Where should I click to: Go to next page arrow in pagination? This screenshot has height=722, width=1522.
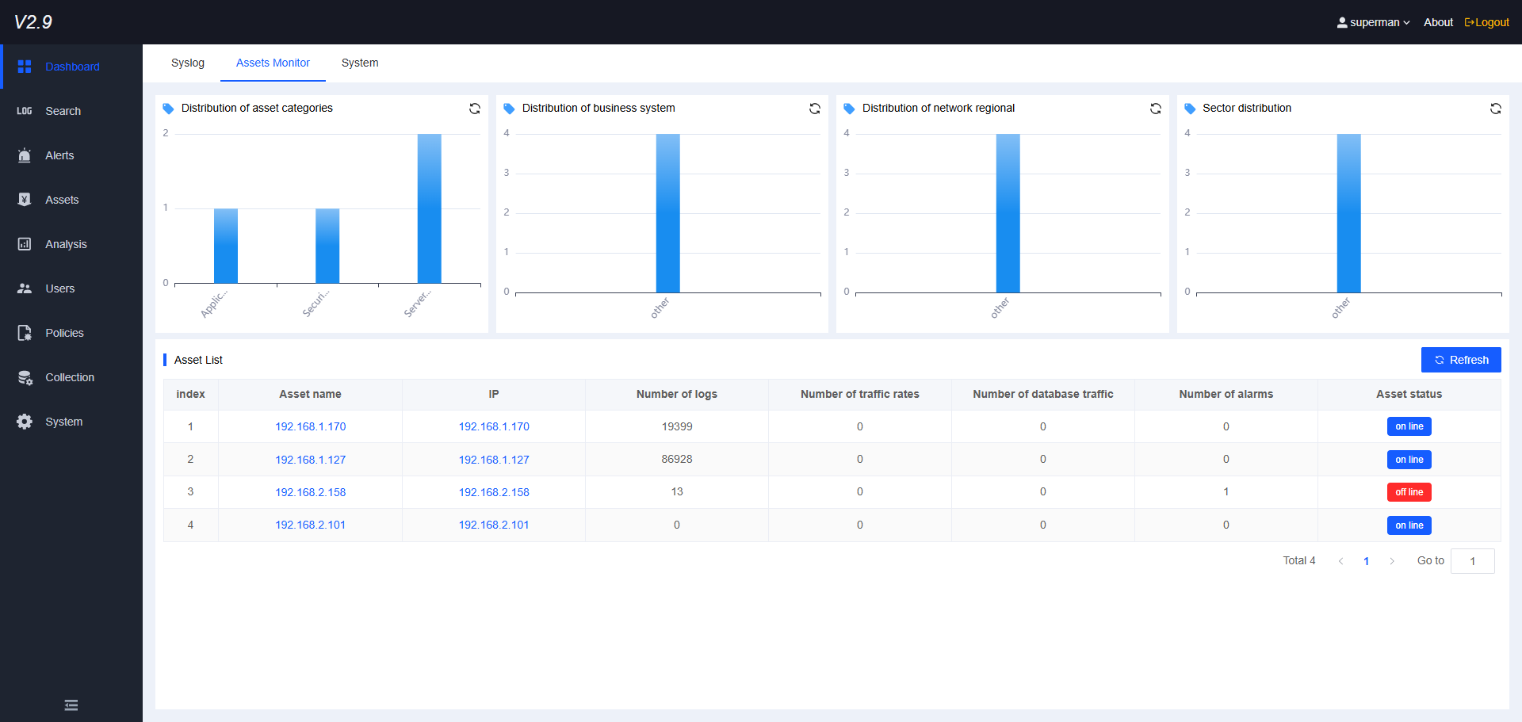click(x=1392, y=561)
